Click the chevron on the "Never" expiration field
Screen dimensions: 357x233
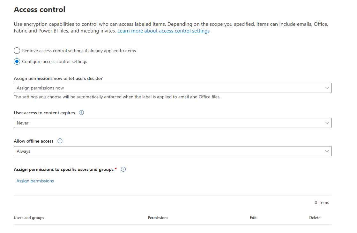tap(327, 123)
